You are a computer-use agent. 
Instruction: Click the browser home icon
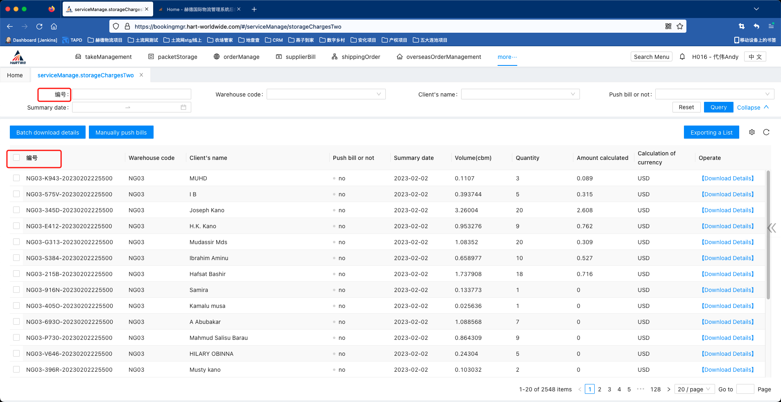coord(54,27)
